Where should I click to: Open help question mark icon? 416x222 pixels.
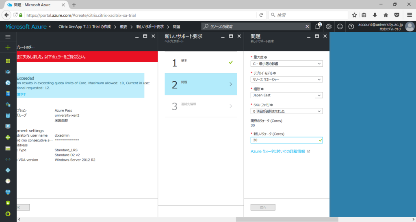tap(351, 26)
